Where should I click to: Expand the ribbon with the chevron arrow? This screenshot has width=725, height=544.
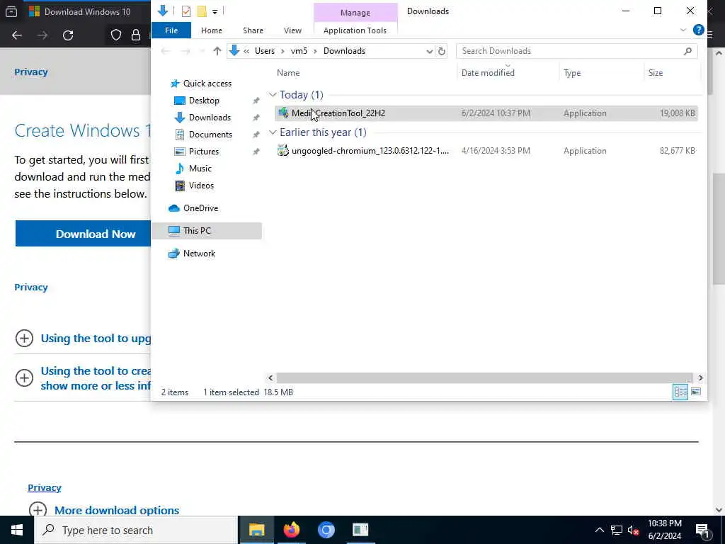[x=683, y=30]
